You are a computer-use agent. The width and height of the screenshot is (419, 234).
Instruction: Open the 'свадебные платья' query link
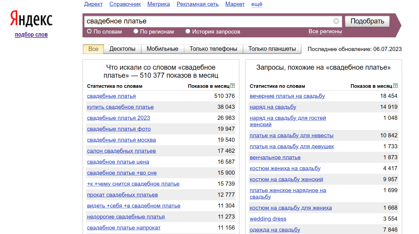point(111,96)
